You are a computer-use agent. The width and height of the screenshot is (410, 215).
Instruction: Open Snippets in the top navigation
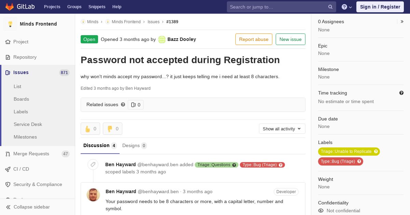(x=97, y=7)
